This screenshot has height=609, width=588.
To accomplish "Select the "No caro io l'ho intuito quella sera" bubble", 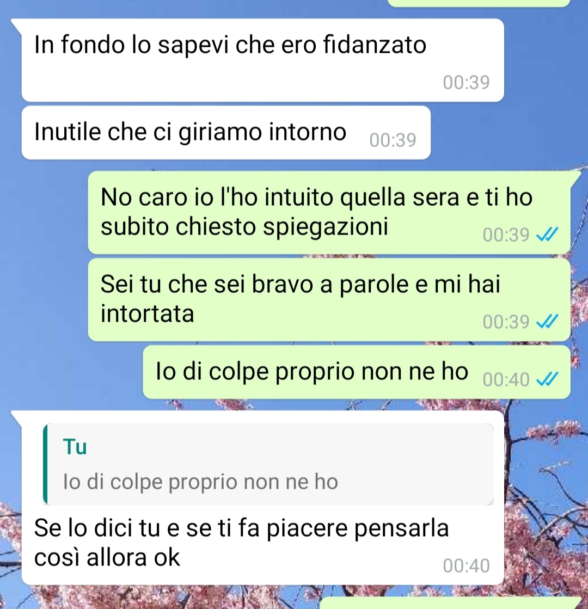I will (329, 212).
